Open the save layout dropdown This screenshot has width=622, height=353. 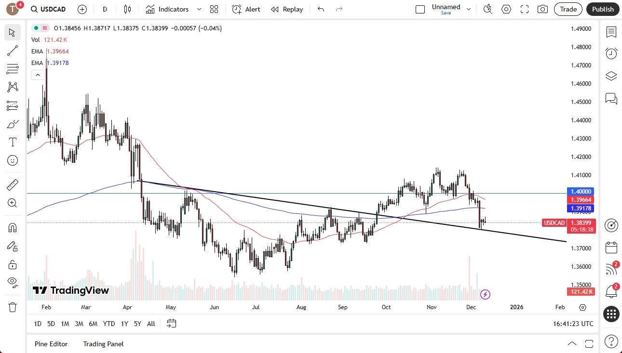pyautogui.click(x=468, y=8)
